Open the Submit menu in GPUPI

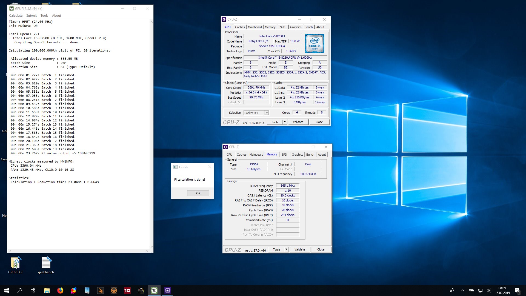[x=31, y=16]
